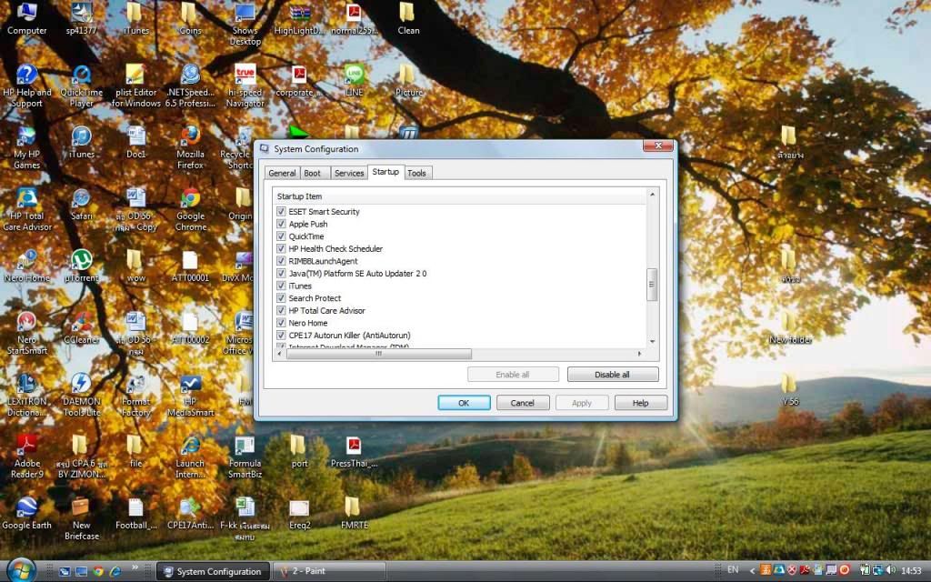The height and width of the screenshot is (582, 931).
Task: Open Nero Home desktop icon
Action: (26, 266)
